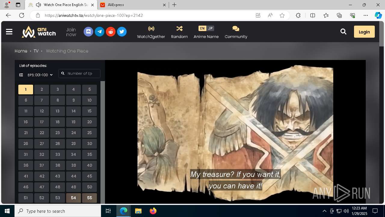
Task: Open the Telegram join link icon
Action: [x=100, y=32]
